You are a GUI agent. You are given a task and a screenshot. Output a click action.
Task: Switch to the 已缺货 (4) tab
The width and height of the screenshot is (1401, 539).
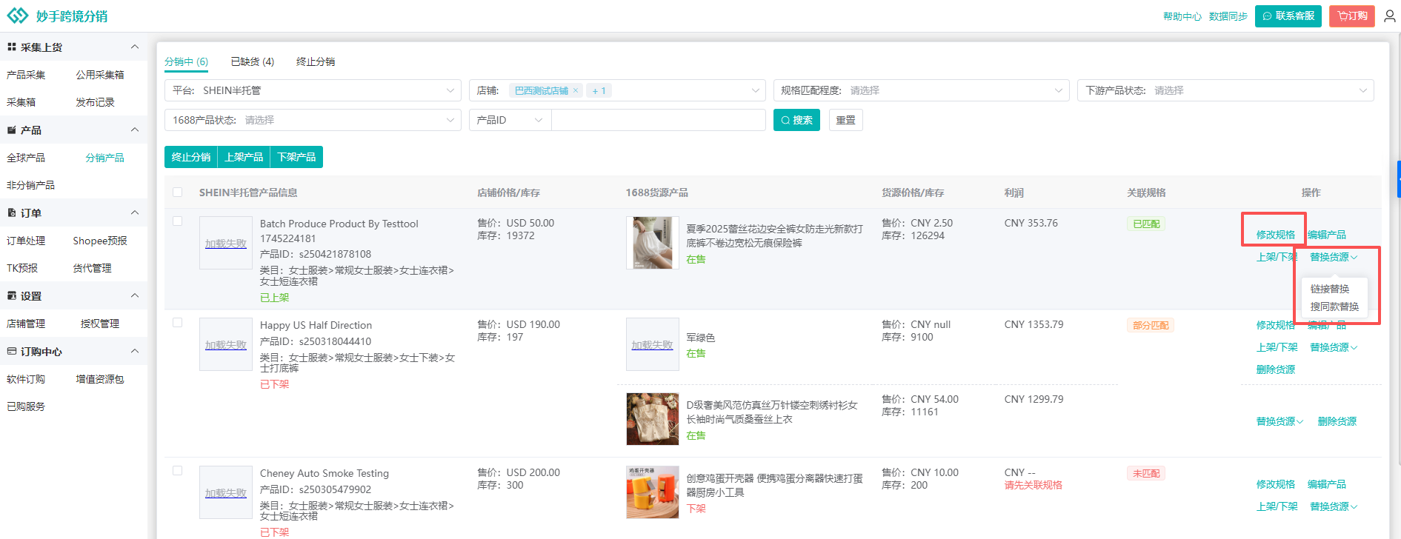(x=252, y=61)
